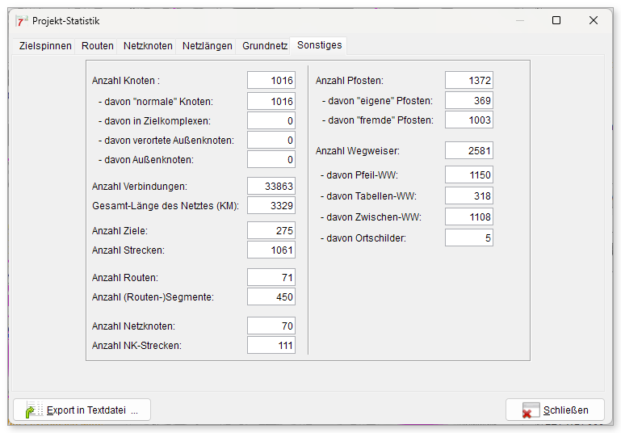Screen dimensions: 621x433
Task: Click the "Anzahl Wegweiser:" label
Action: point(358,151)
